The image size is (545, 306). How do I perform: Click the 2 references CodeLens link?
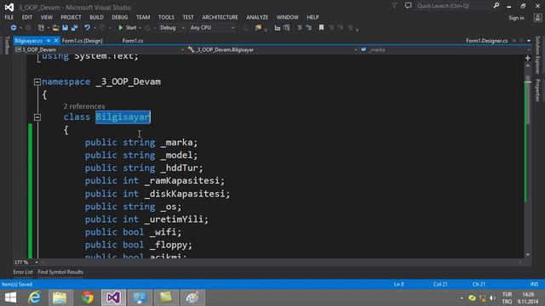pos(83,106)
